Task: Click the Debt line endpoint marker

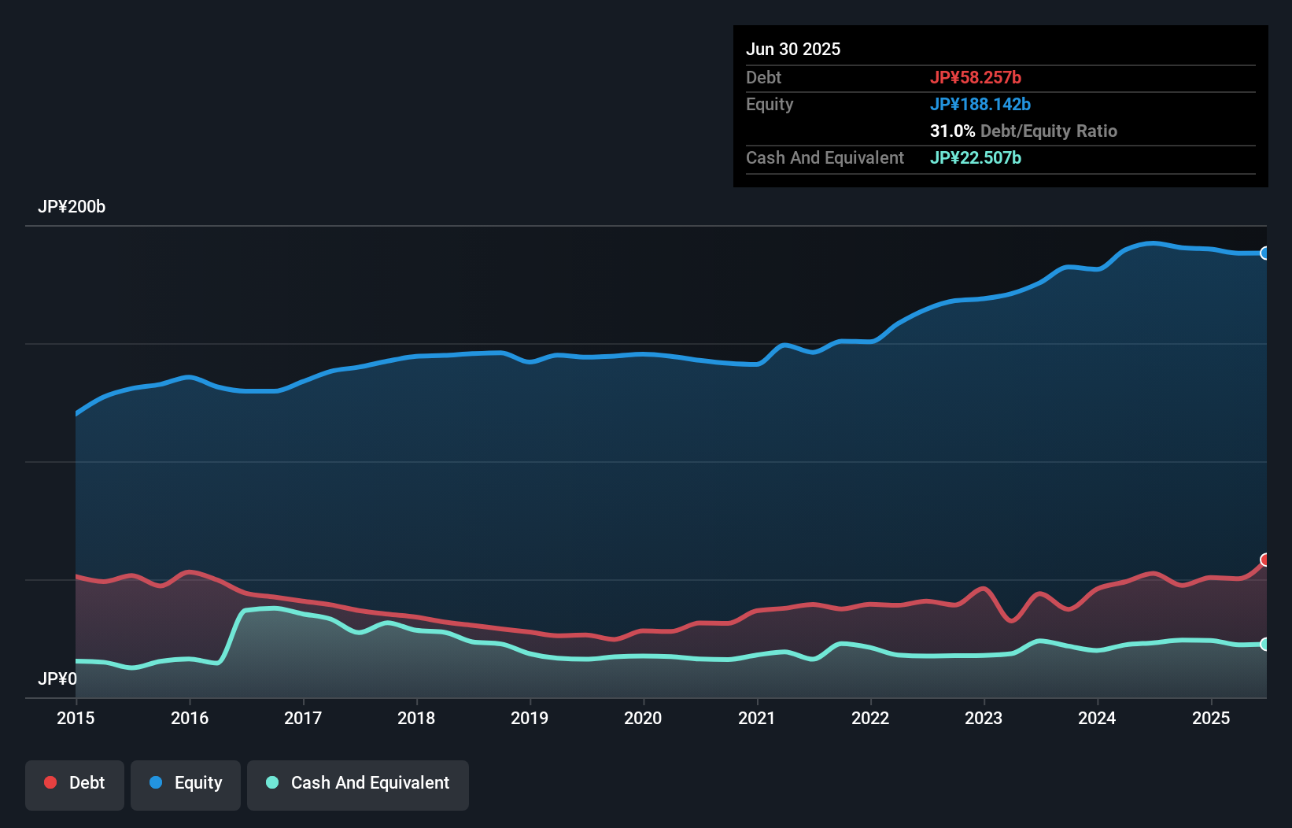Action: [1266, 560]
